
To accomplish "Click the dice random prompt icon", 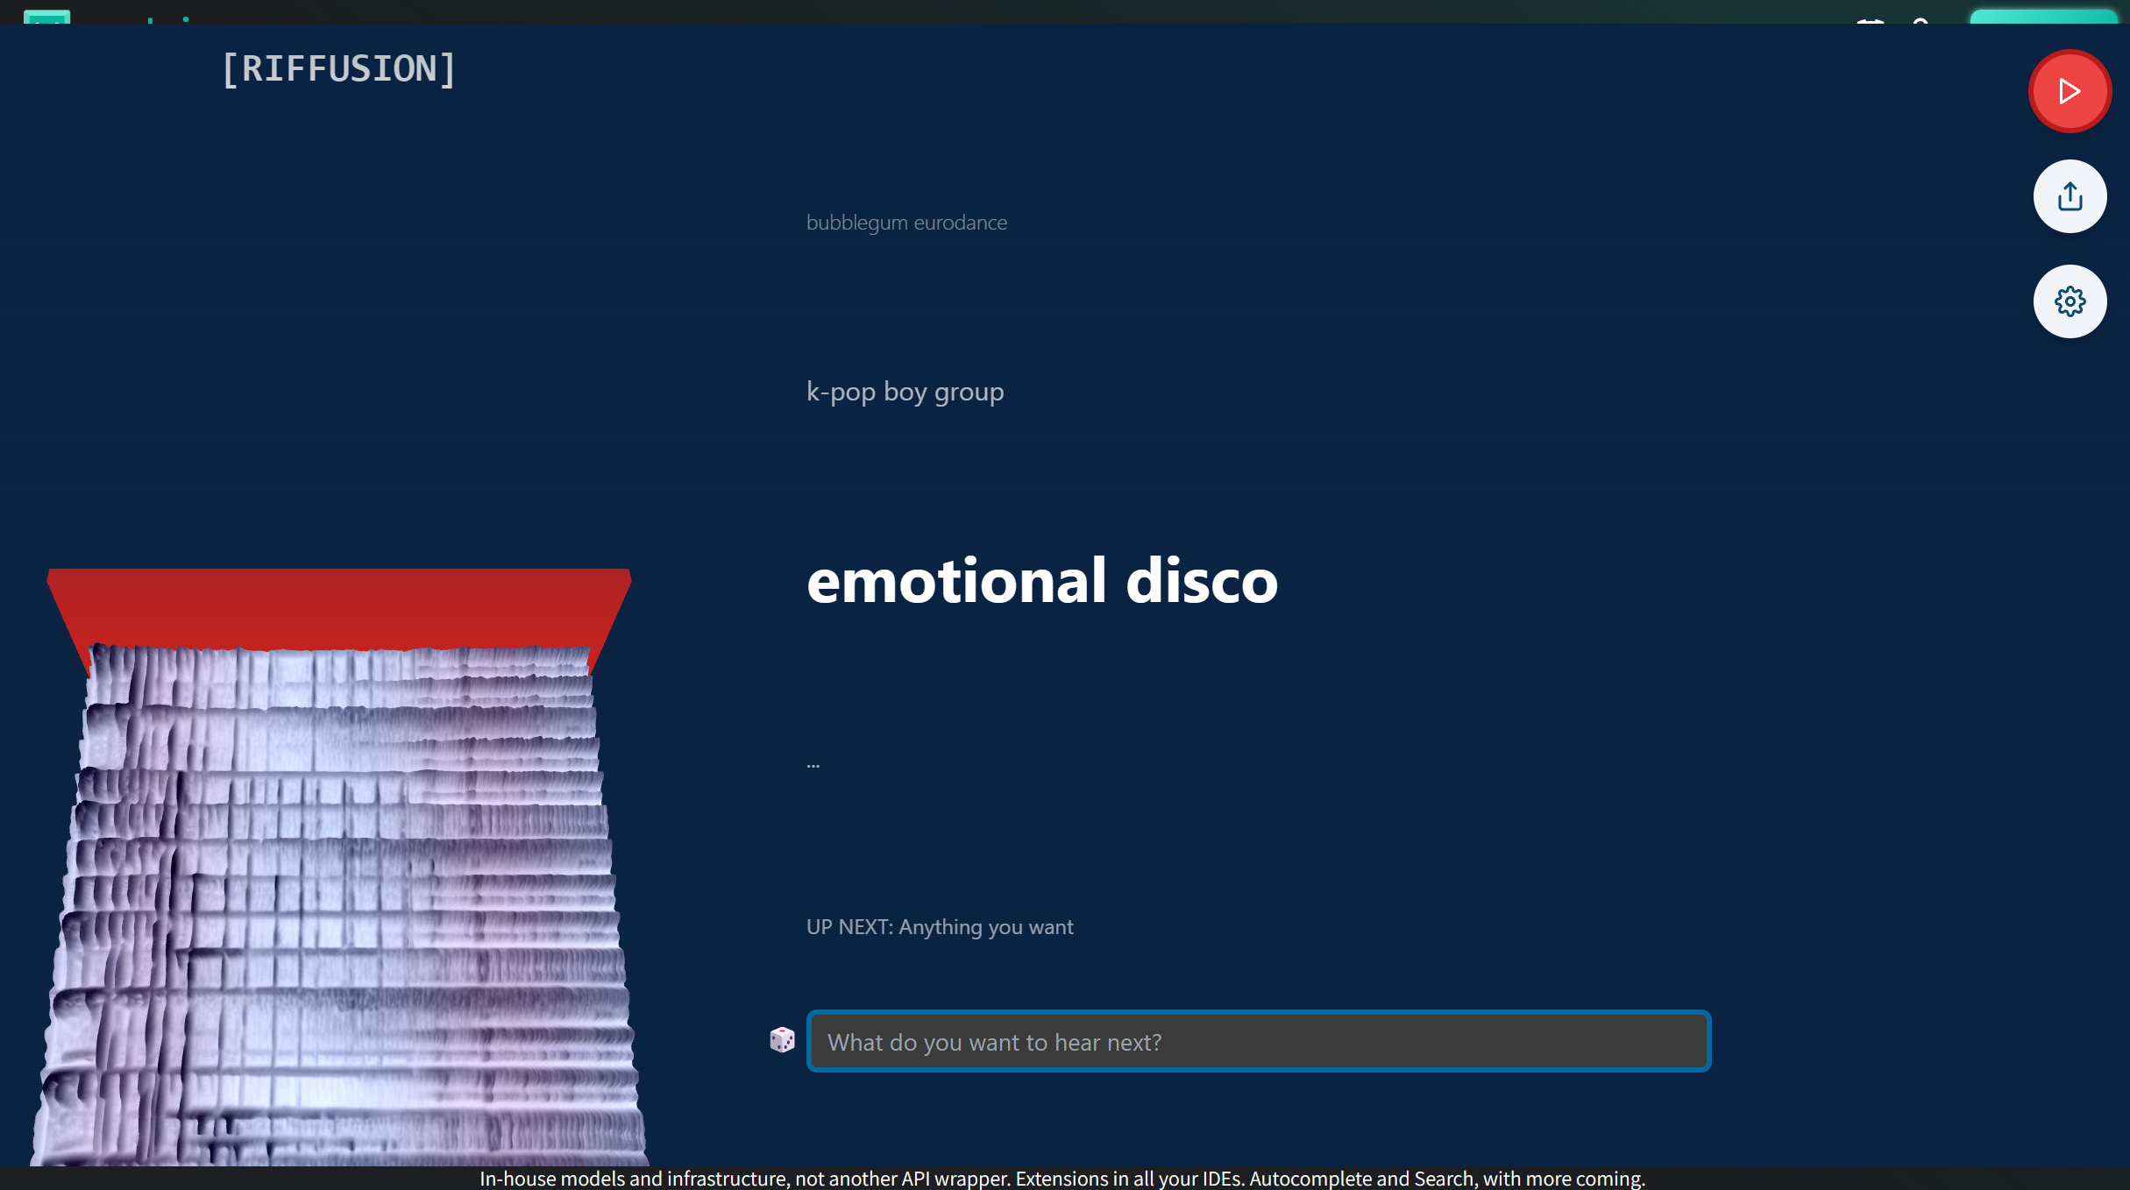I will point(782,1040).
